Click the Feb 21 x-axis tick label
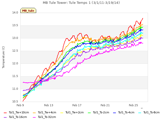The height and width of the screenshot is (122, 163). click(x=105, y=105)
